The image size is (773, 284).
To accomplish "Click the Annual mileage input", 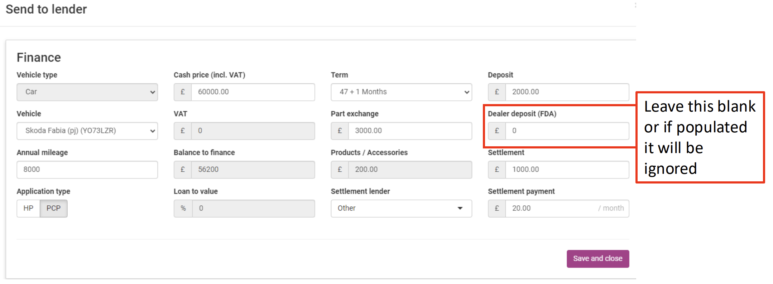I will coord(87,170).
